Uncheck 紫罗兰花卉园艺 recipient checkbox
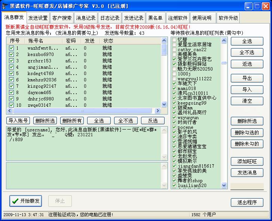272x221 pixels. click(174, 59)
